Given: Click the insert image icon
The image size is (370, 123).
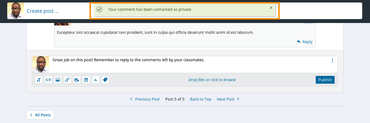Looking at the screenshot, I should (x=58, y=80).
